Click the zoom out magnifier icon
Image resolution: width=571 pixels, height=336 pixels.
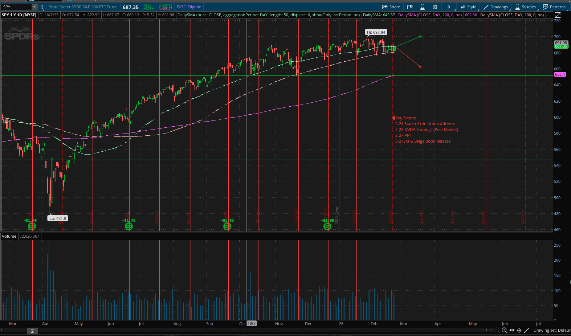click(x=497, y=330)
